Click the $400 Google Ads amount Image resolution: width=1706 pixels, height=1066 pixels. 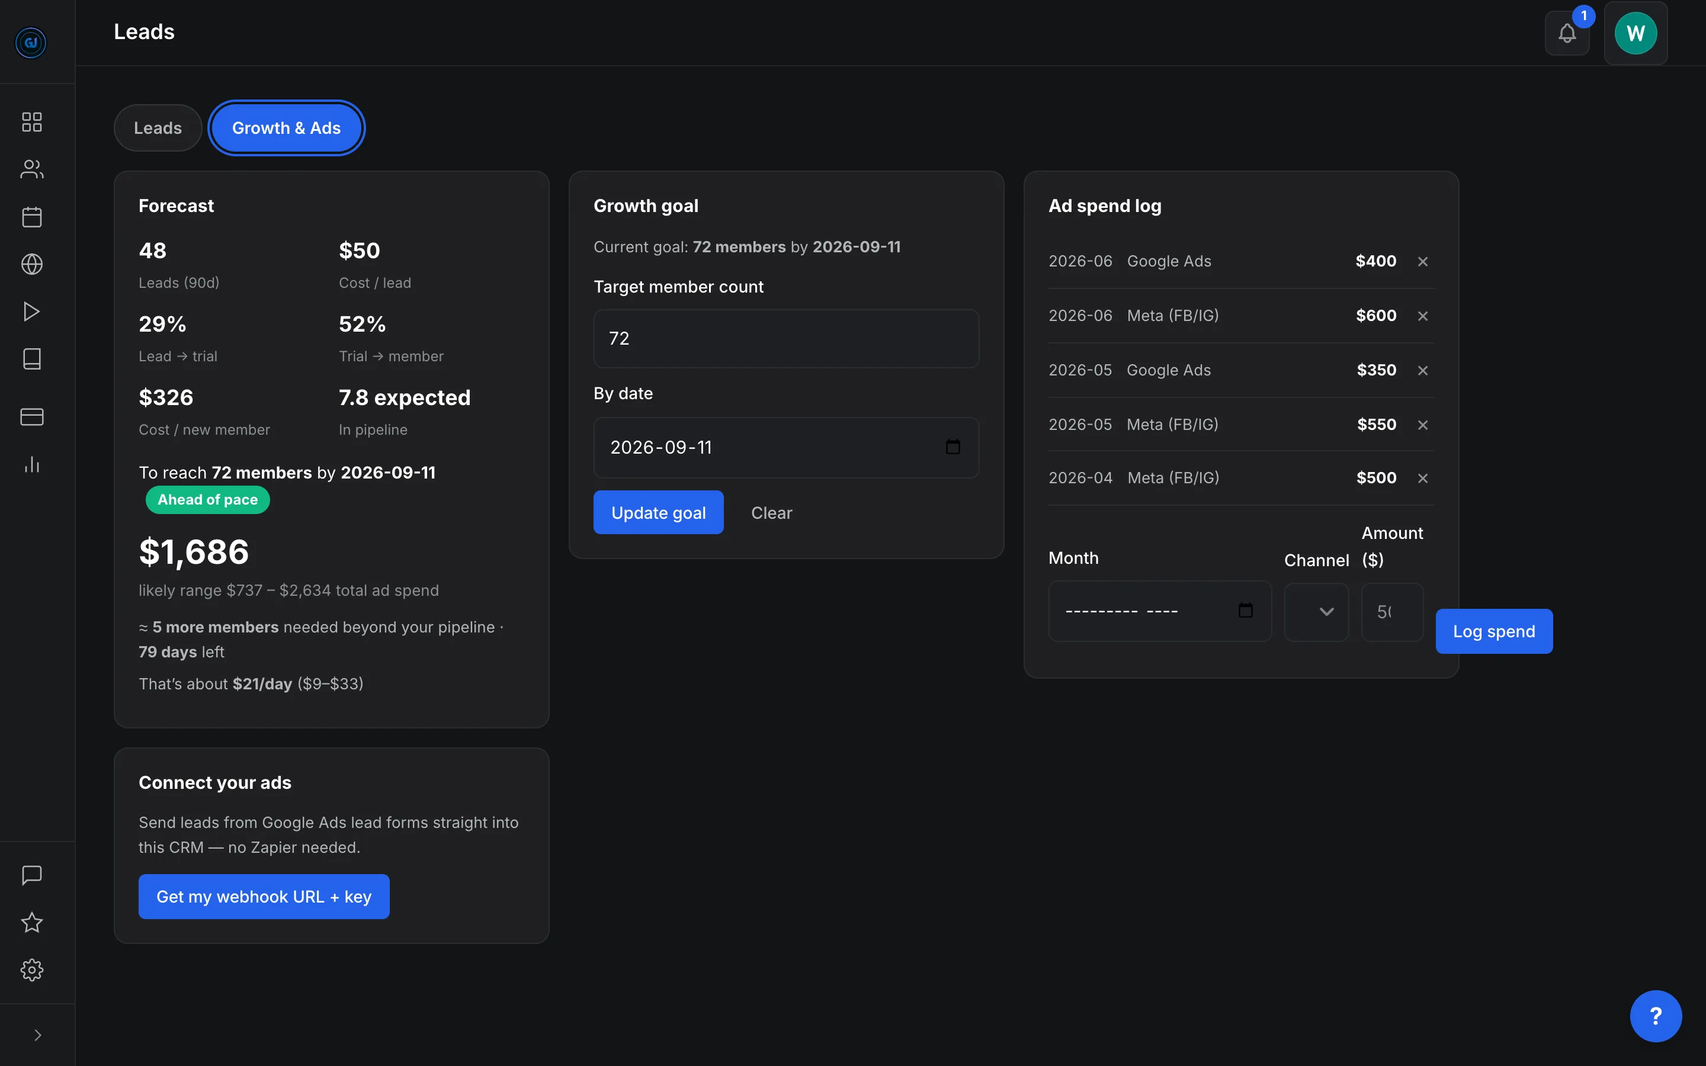pos(1375,261)
